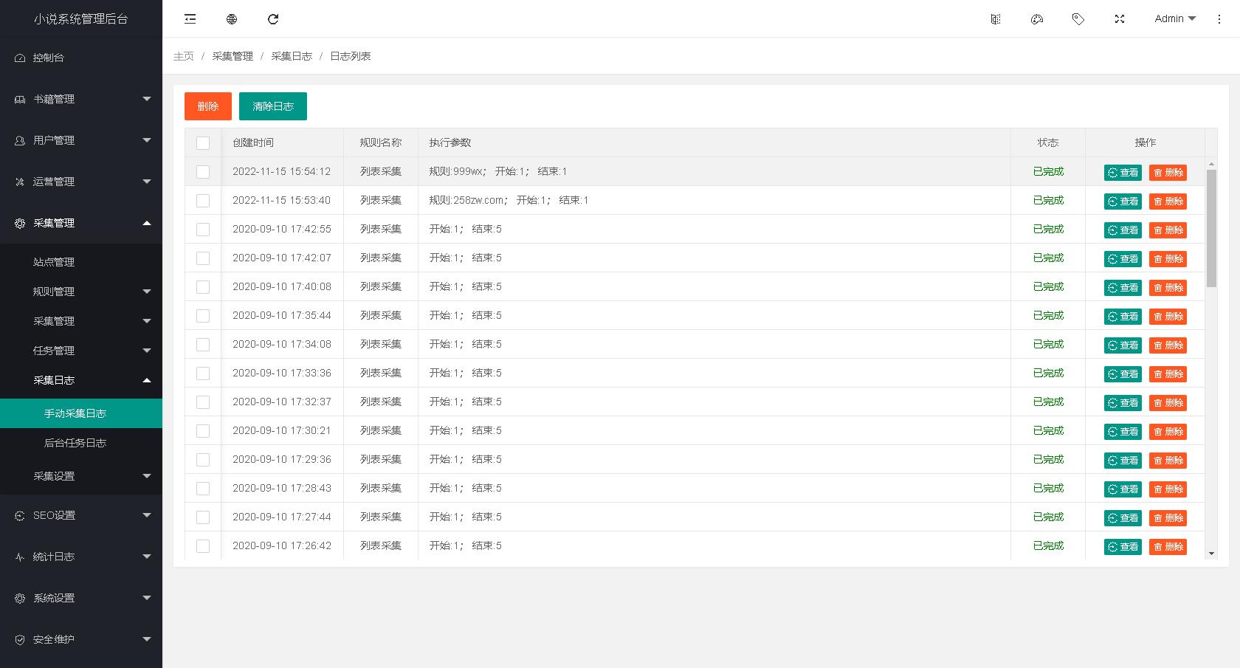Screen dimensions: 1240x668
Task: Collapse the sidebar using the menu fold icon
Action: pyautogui.click(x=190, y=19)
